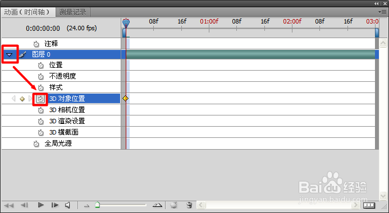Select the 位置 property label

[x=56, y=65]
